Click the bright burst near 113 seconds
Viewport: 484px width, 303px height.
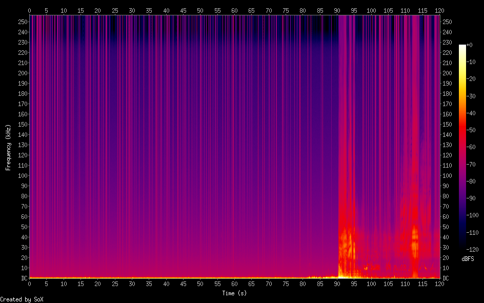(415, 241)
